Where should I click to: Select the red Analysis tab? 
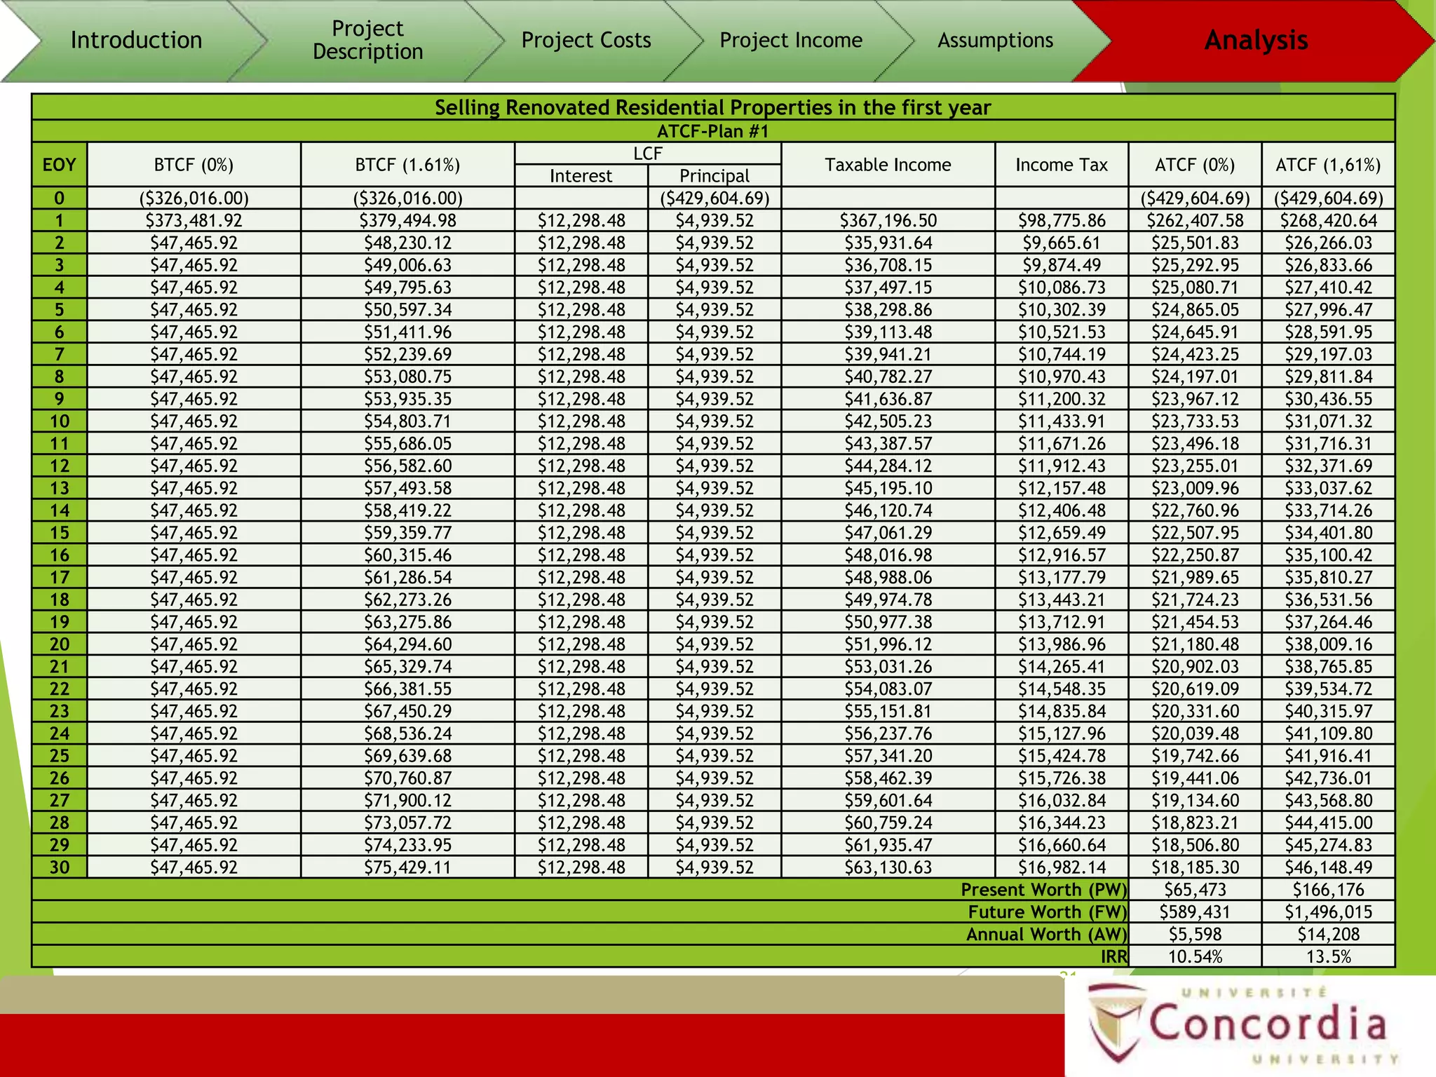click(1256, 40)
